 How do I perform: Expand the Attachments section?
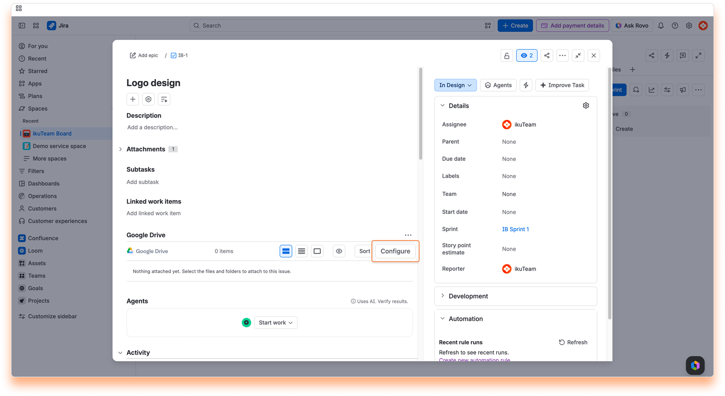coord(120,149)
